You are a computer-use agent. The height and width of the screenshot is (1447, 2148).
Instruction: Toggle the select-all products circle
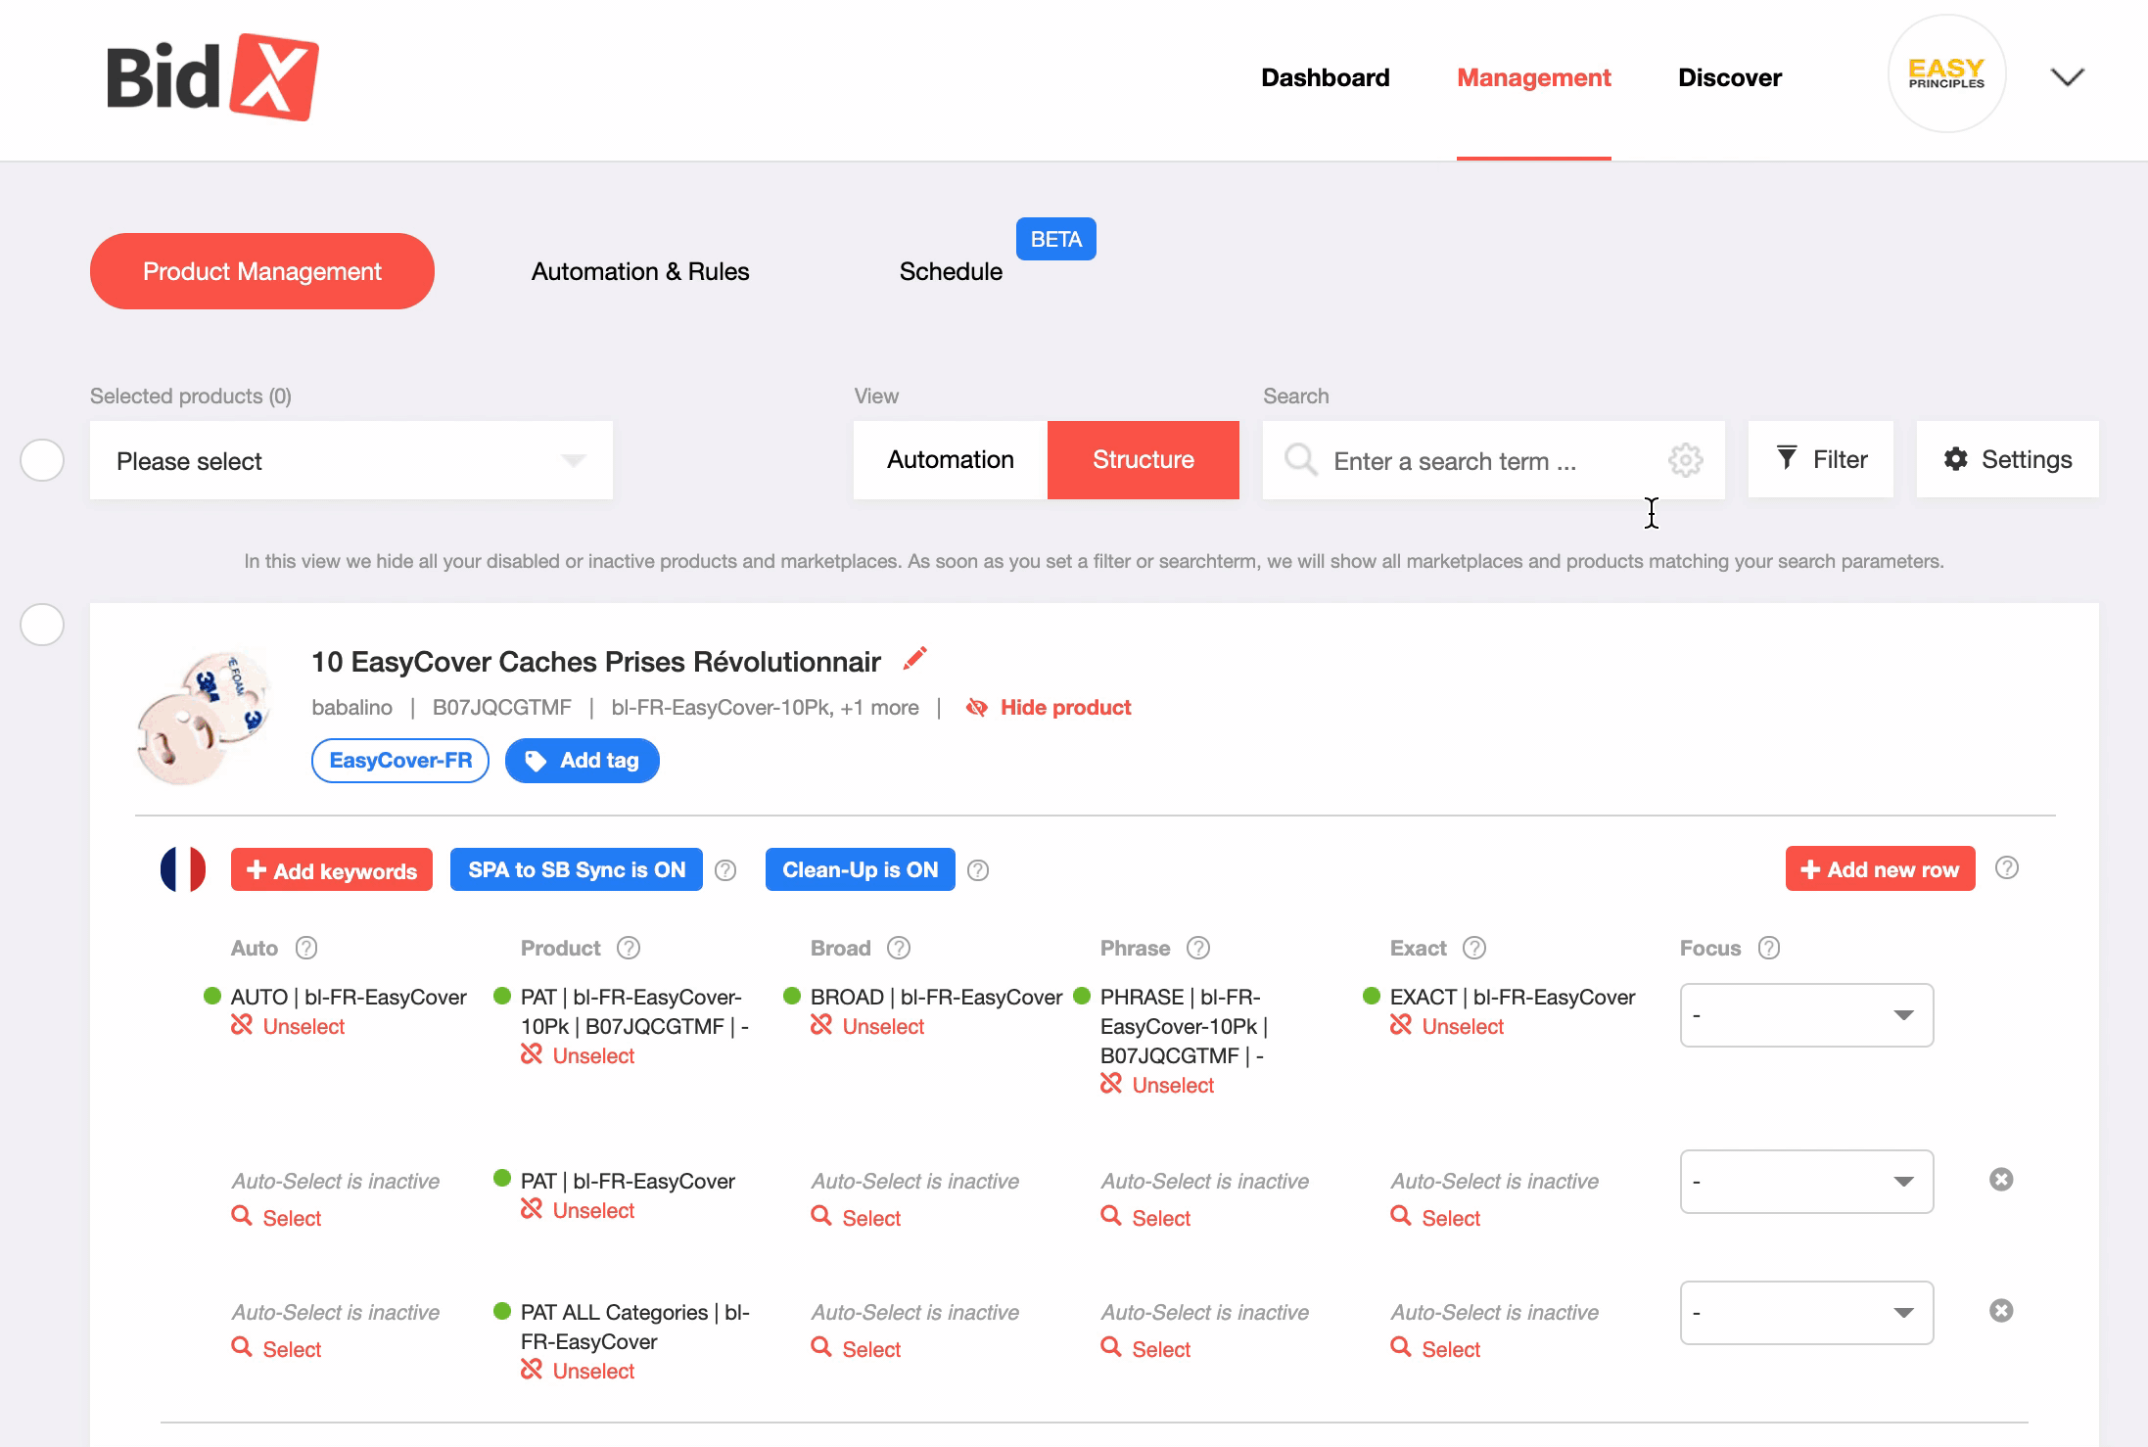(x=42, y=460)
